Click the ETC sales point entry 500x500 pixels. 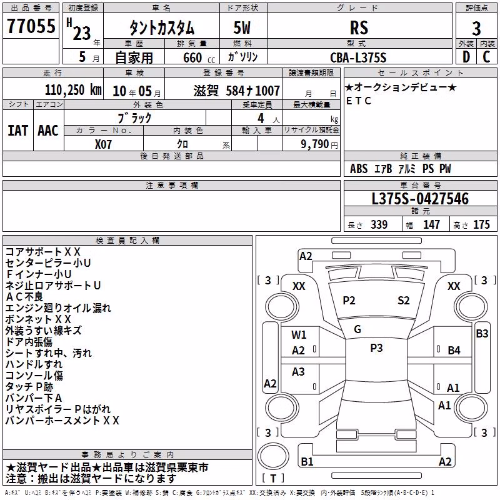358,101
